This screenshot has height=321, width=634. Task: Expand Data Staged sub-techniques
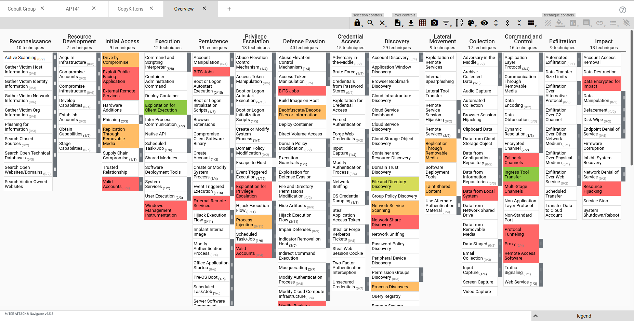click(x=500, y=244)
